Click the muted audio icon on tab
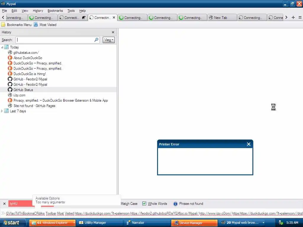This screenshot has height=227, width=303. pyautogui.click(x=84, y=17)
